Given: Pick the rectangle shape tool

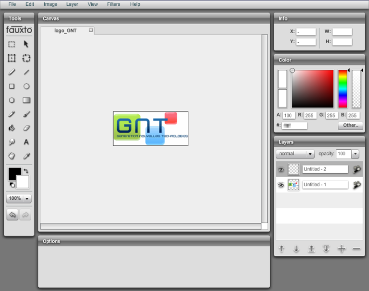Looking at the screenshot, I should tap(12, 86).
